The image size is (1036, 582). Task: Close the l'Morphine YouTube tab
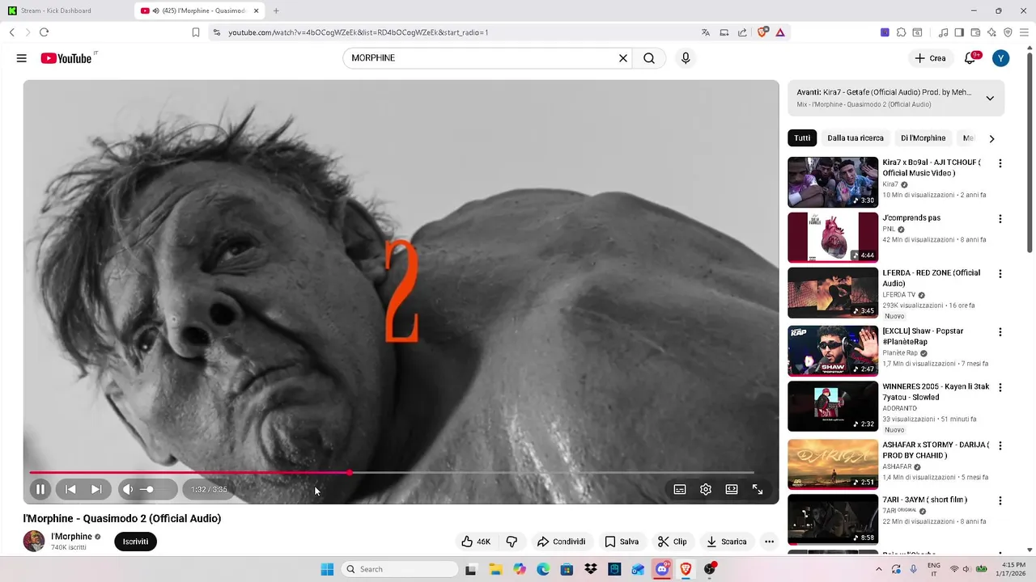click(257, 11)
